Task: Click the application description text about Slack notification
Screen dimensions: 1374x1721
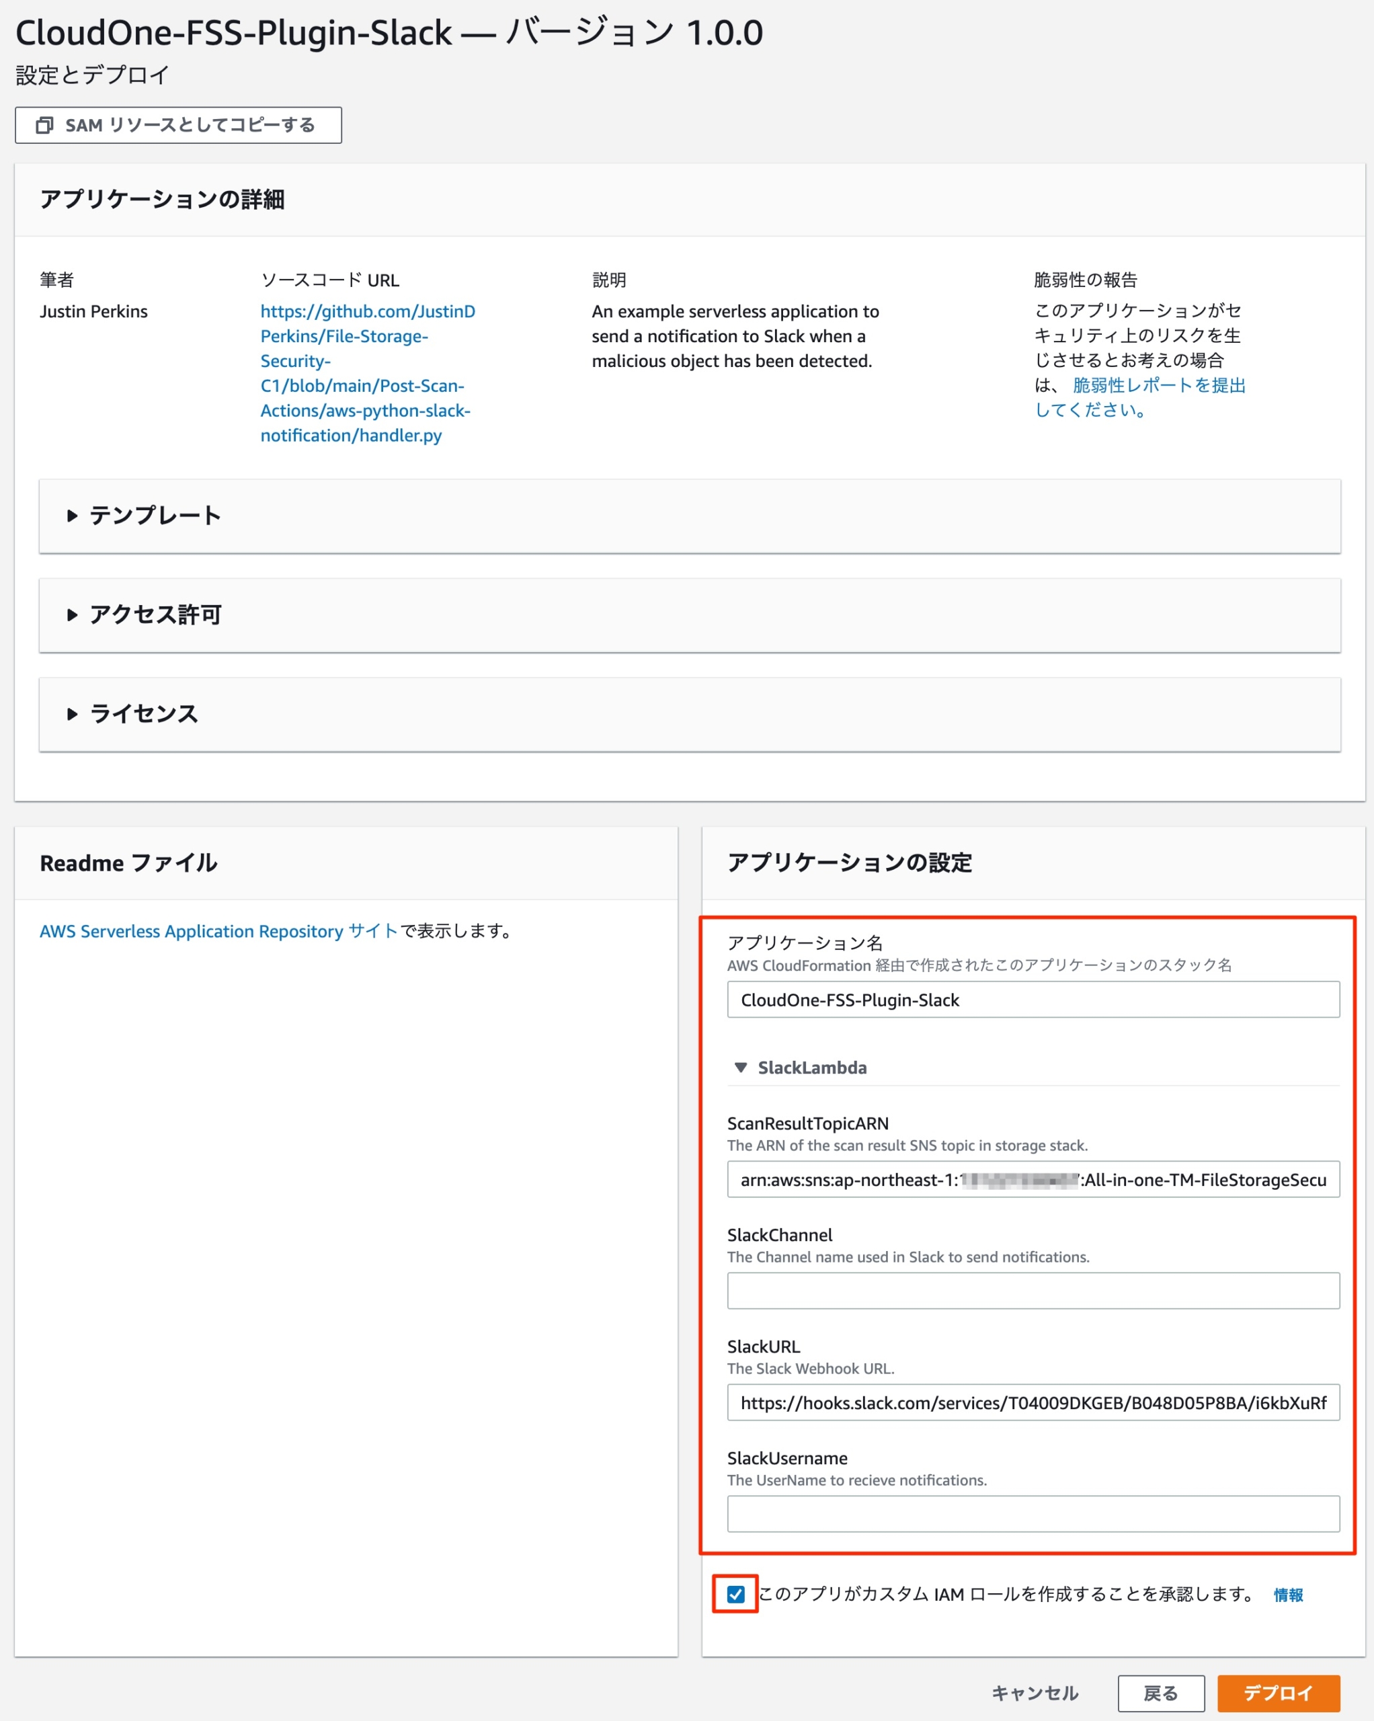Action: pyautogui.click(x=735, y=336)
